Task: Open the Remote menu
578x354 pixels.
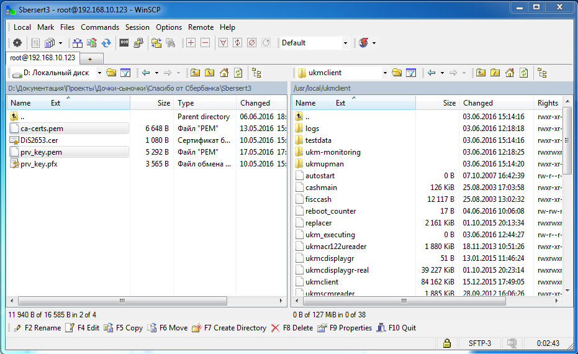Action: (x=201, y=27)
